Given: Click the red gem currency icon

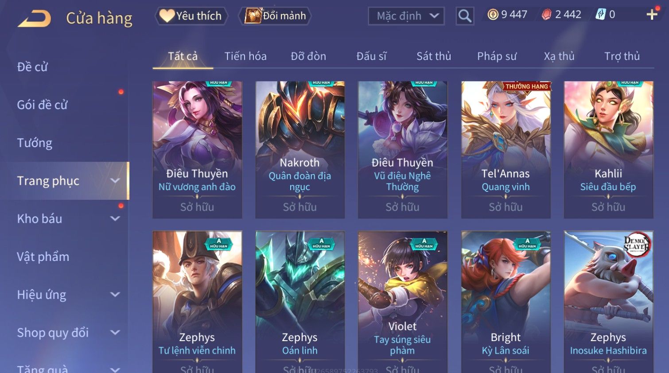Looking at the screenshot, I should coord(547,15).
